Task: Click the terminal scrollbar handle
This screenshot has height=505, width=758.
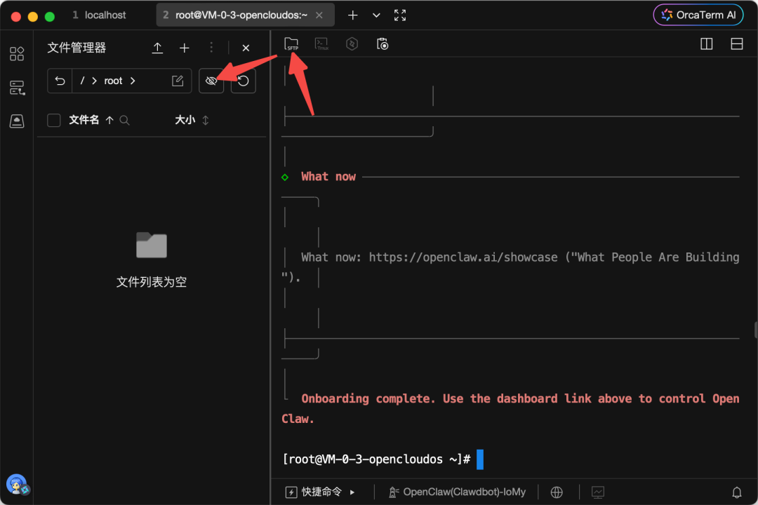Action: point(756,330)
